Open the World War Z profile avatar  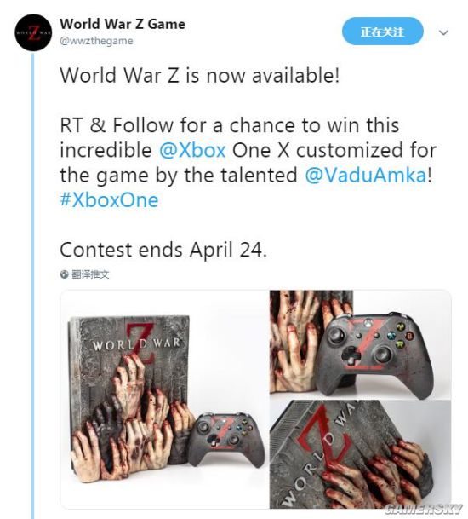tap(32, 32)
